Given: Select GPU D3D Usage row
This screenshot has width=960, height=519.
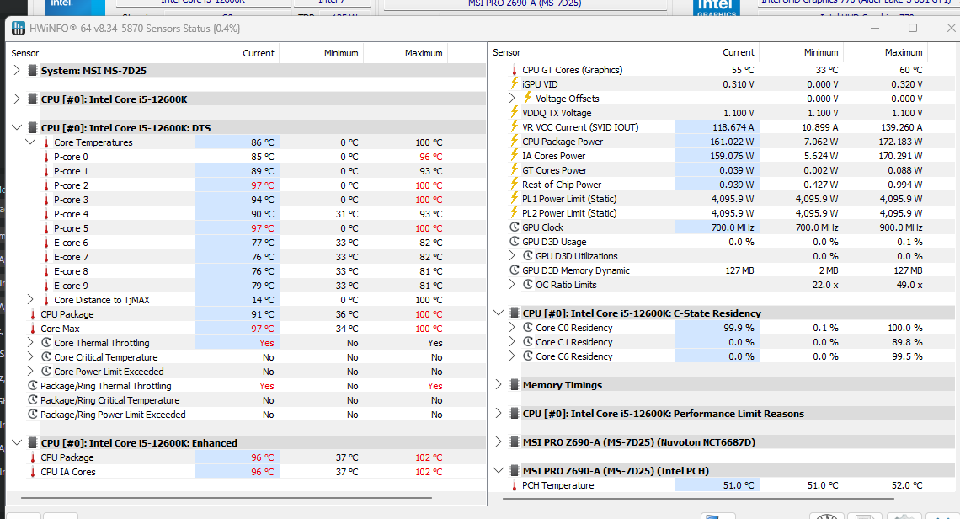Looking at the screenshot, I should pyautogui.click(x=723, y=242).
